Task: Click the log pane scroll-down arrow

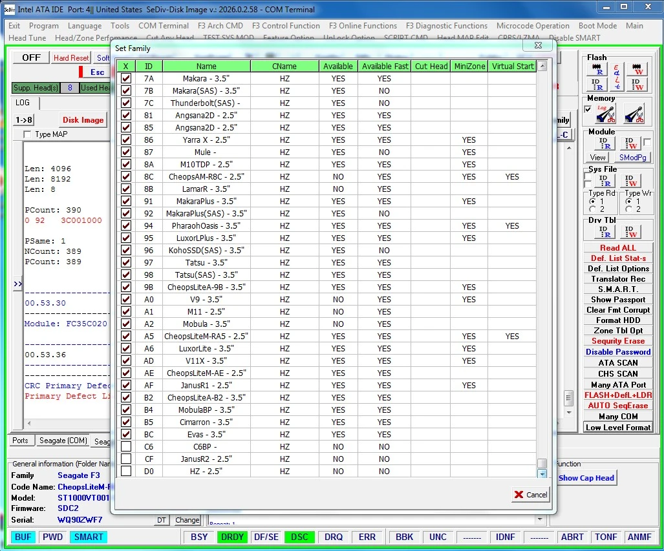Action: (569, 412)
